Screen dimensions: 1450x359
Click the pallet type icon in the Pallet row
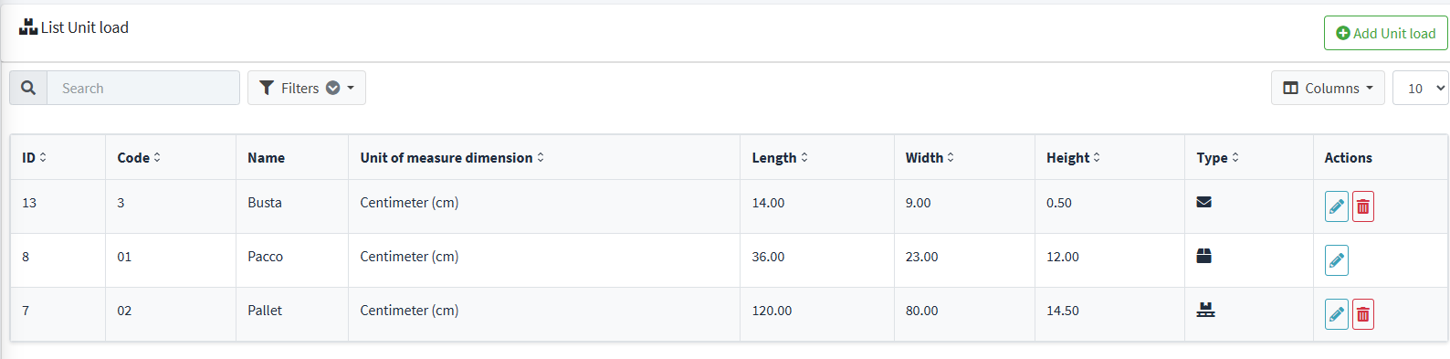tap(1205, 310)
